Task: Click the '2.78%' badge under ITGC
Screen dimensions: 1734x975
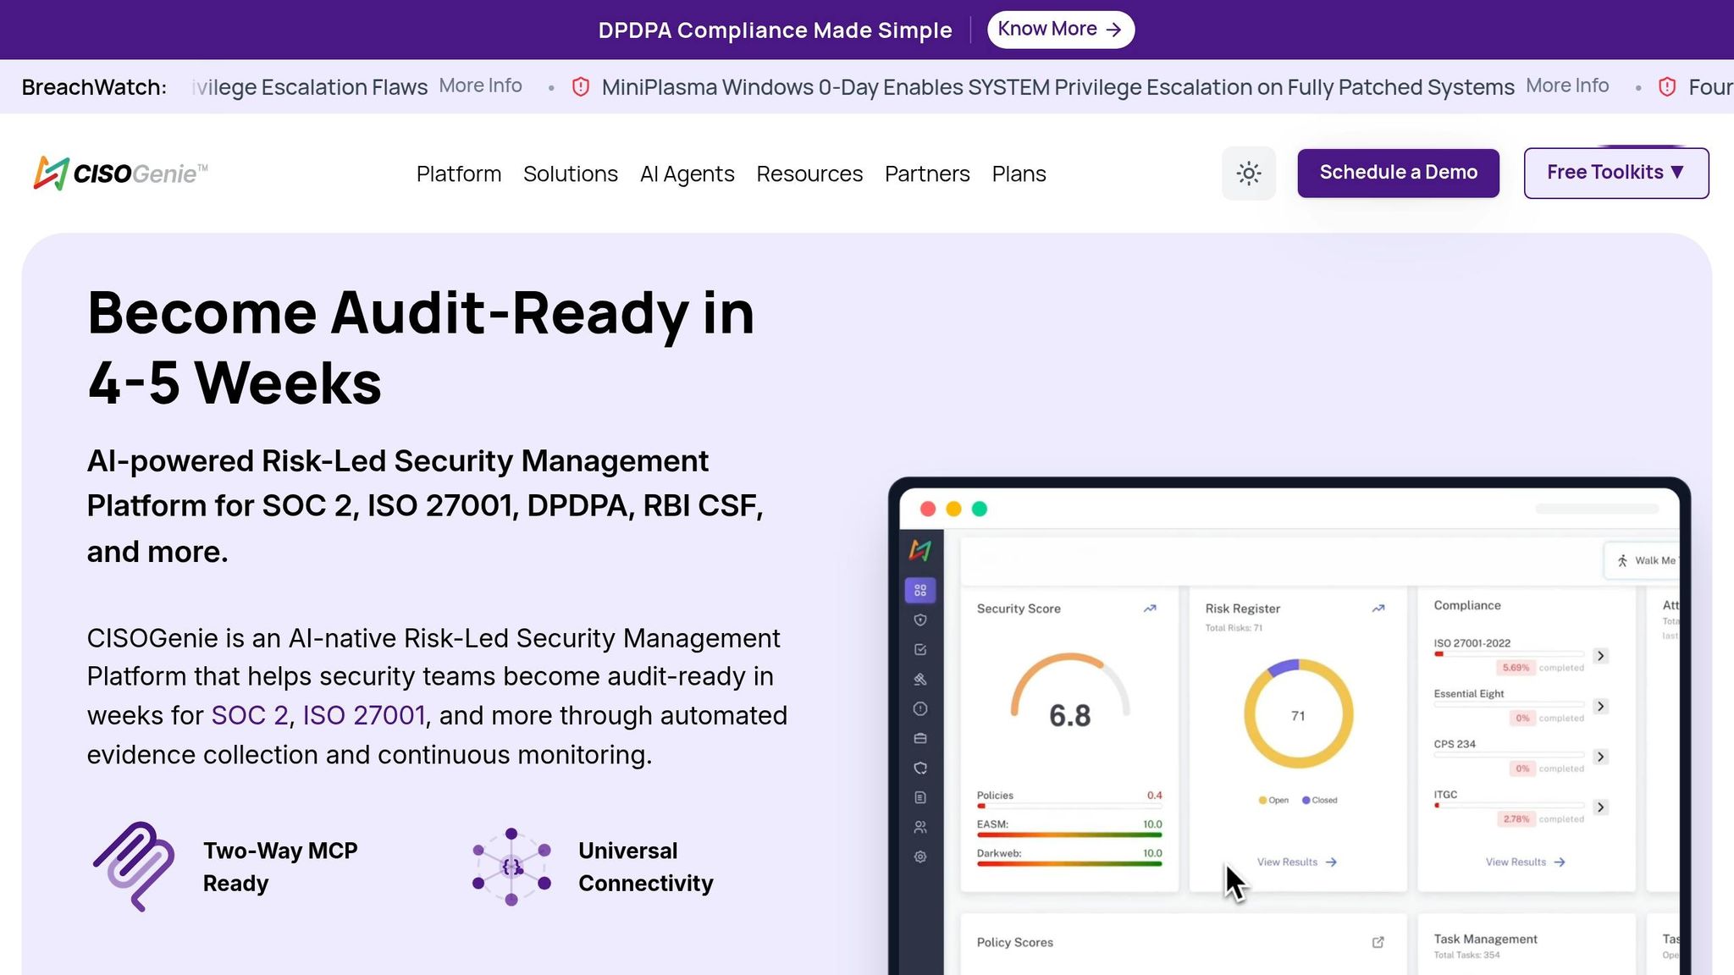Action: tap(1516, 819)
